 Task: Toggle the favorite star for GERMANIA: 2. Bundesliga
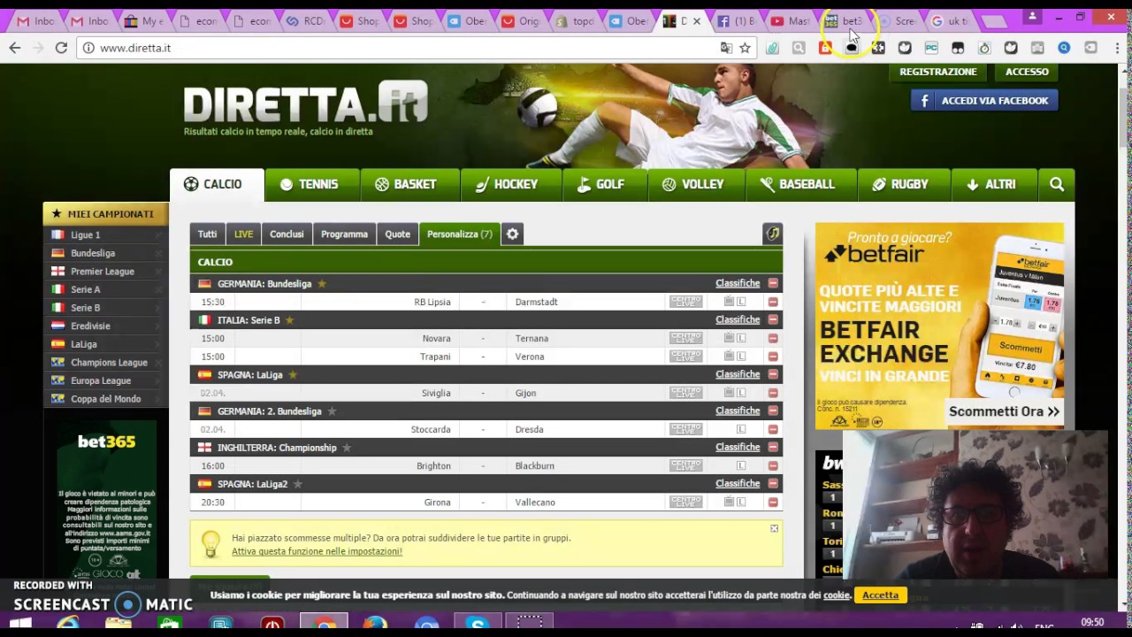pos(332,411)
